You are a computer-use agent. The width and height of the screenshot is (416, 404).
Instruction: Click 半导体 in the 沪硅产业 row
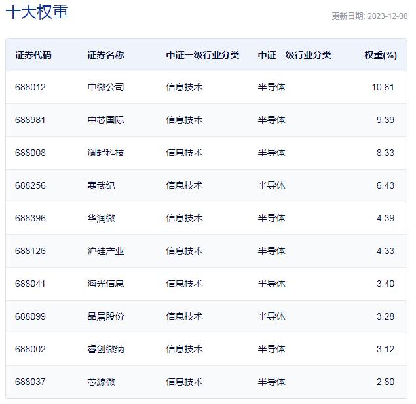[x=271, y=251]
